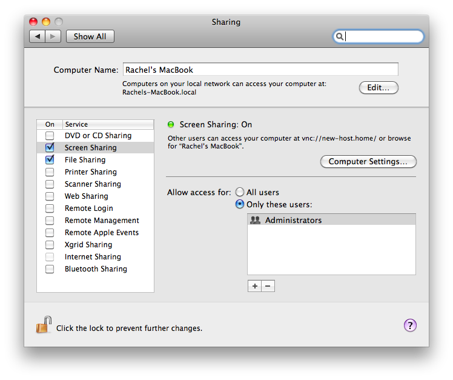Click the back navigation arrow
453x380 pixels.
[x=38, y=36]
